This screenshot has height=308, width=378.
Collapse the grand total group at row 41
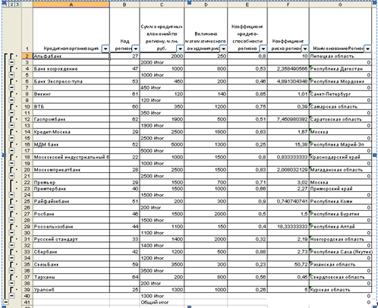coord(5,302)
